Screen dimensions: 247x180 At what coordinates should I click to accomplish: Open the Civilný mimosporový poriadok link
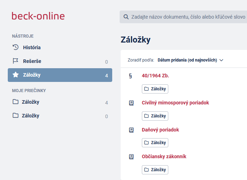pos(175,103)
